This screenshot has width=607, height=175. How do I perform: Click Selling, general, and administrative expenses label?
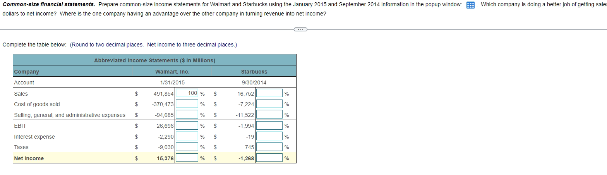70,115
